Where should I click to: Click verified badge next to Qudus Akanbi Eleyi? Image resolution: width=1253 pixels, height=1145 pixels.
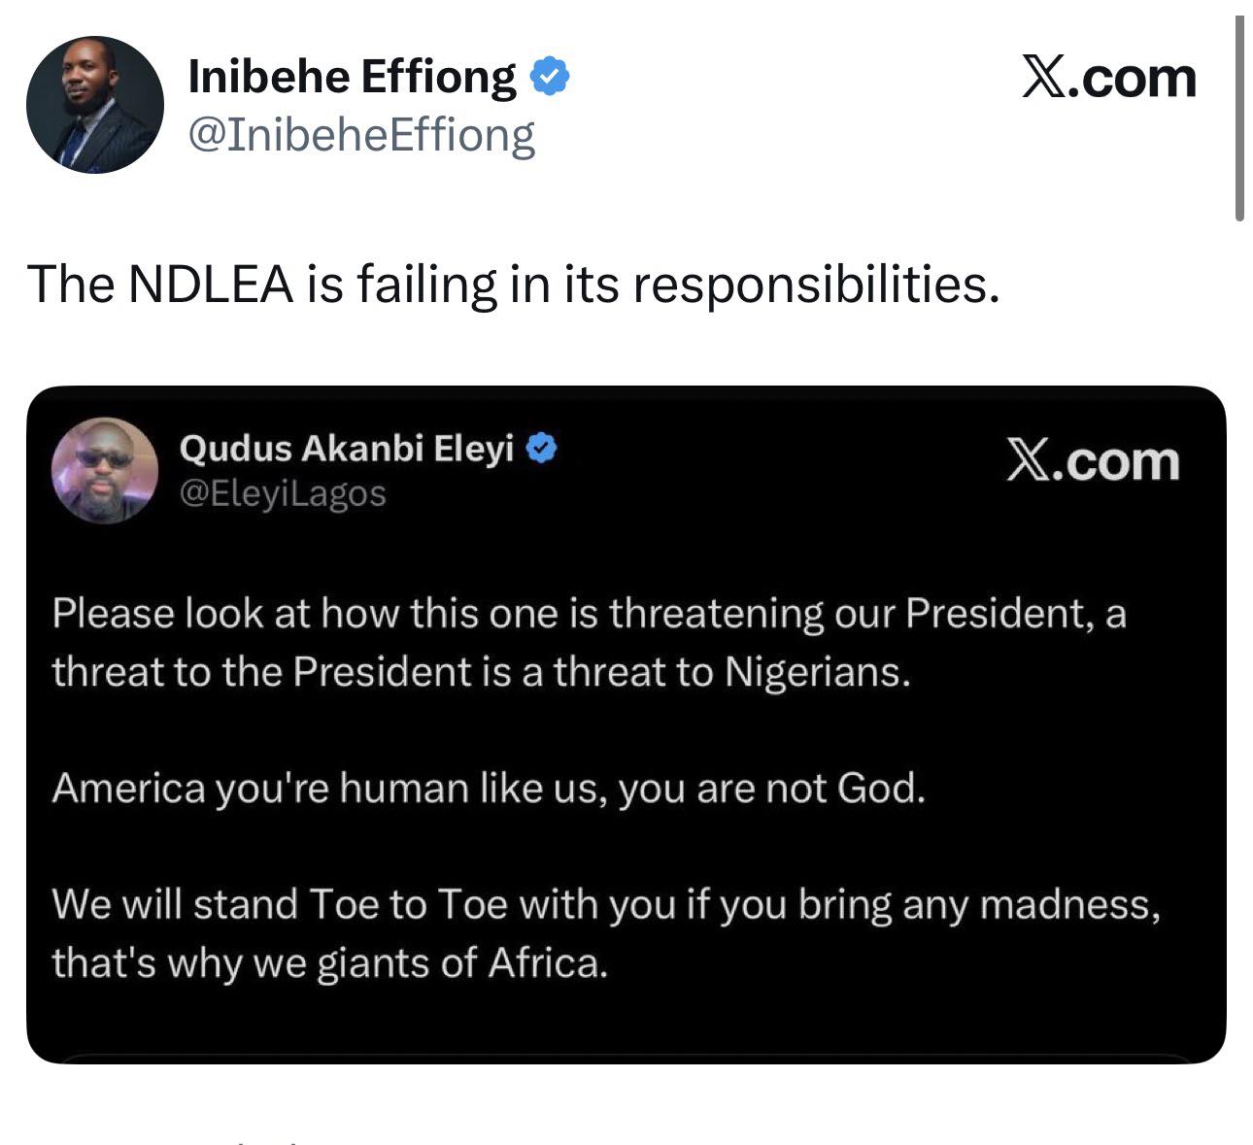pyautogui.click(x=542, y=449)
